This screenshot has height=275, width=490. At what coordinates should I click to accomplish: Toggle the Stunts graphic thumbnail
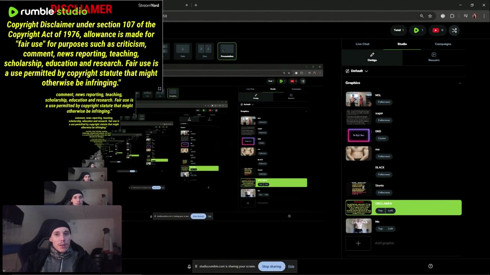pos(359,189)
